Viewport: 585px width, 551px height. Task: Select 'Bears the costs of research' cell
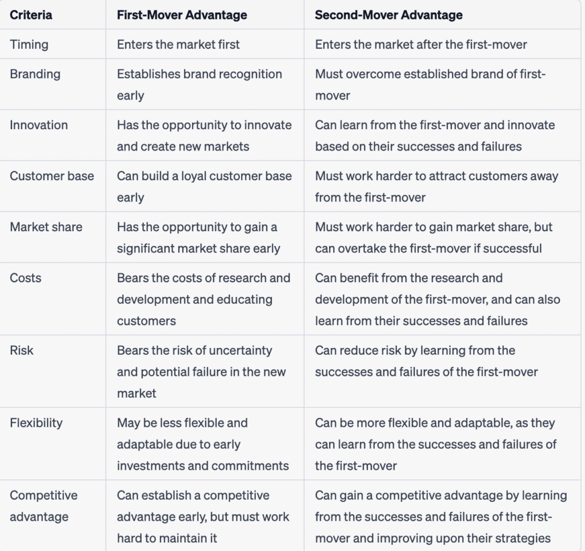point(204,299)
